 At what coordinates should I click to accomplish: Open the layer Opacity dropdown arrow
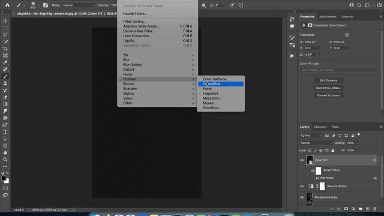pyautogui.click(x=358, y=143)
